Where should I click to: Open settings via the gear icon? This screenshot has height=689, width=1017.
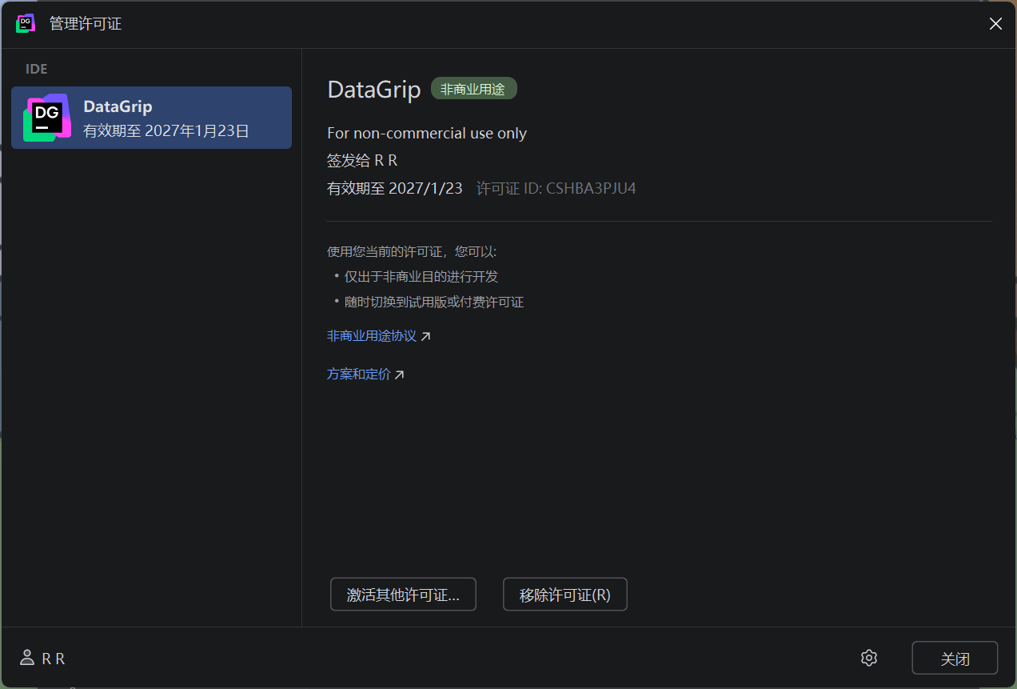[869, 658]
